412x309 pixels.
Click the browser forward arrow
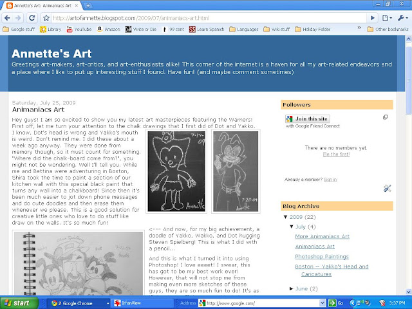[19, 18]
